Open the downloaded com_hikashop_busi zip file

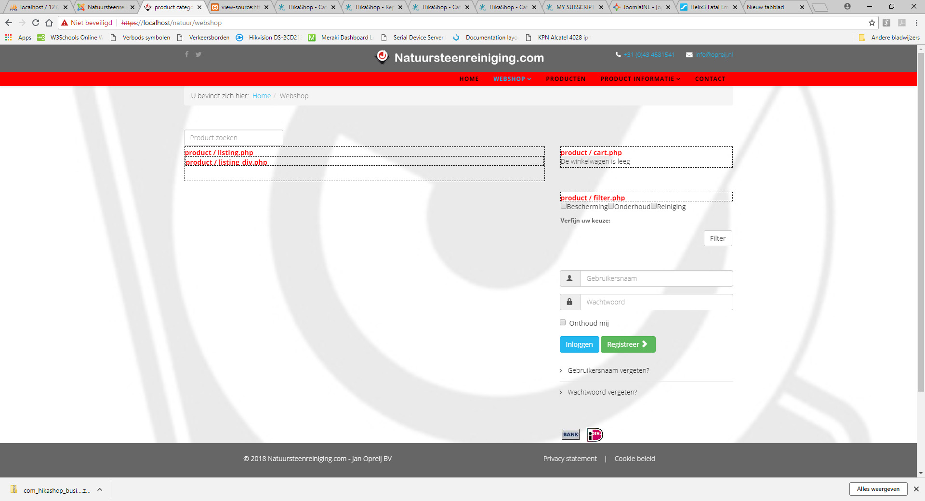pos(51,490)
